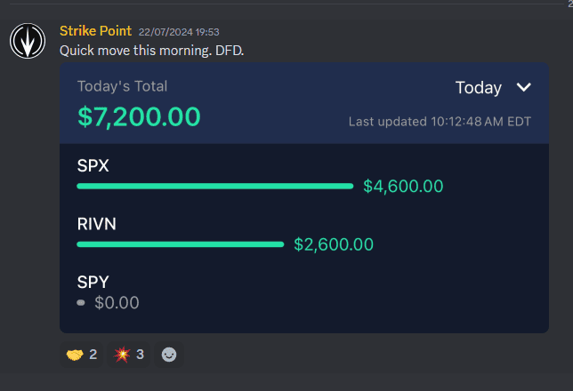Open Strike Point user profile name
573x391 pixels.
95,31
